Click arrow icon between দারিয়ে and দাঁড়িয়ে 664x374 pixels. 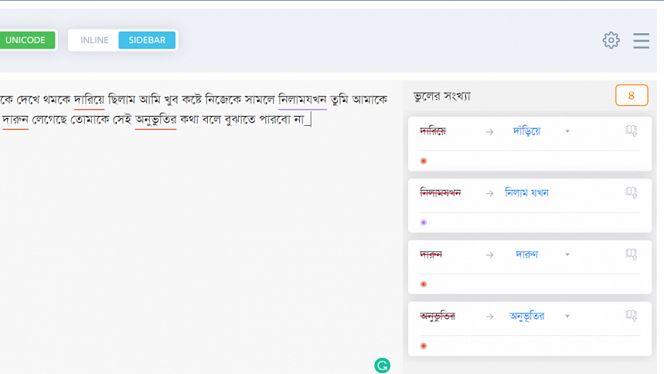489,131
